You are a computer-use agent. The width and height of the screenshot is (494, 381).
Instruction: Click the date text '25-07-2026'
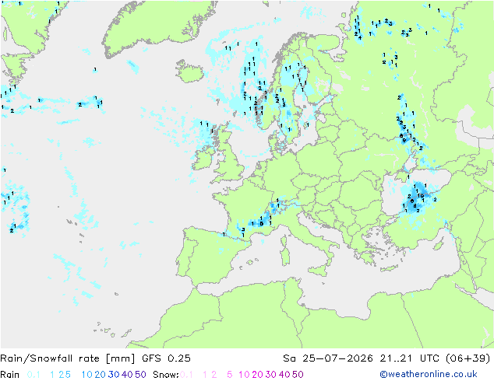point(337,358)
